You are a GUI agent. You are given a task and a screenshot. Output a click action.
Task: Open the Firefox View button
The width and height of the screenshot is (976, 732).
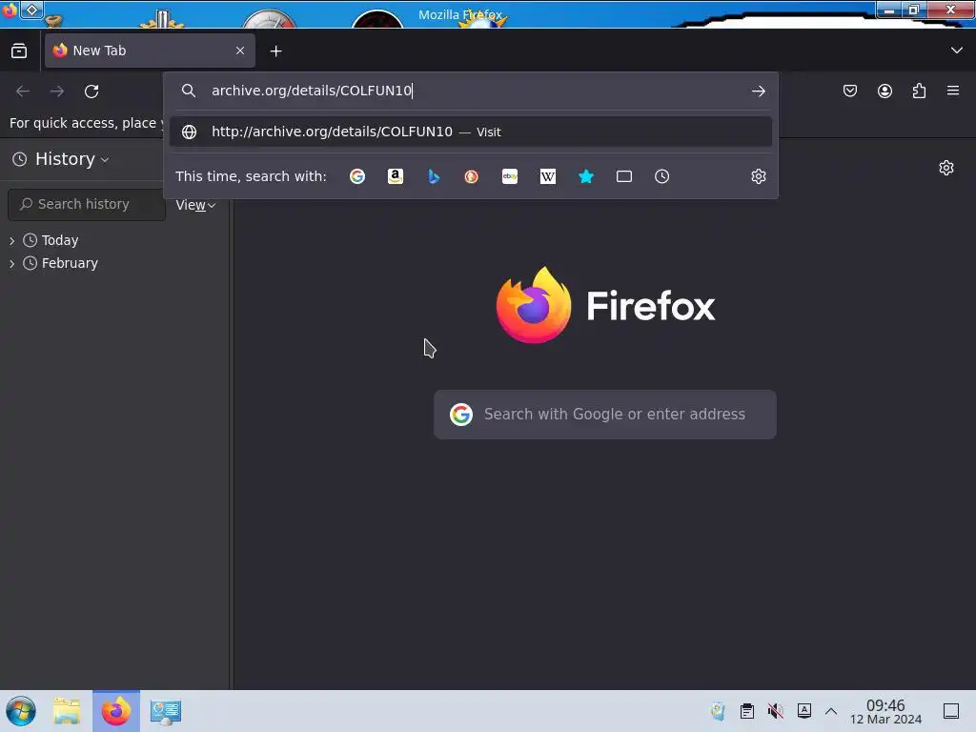[x=19, y=51]
